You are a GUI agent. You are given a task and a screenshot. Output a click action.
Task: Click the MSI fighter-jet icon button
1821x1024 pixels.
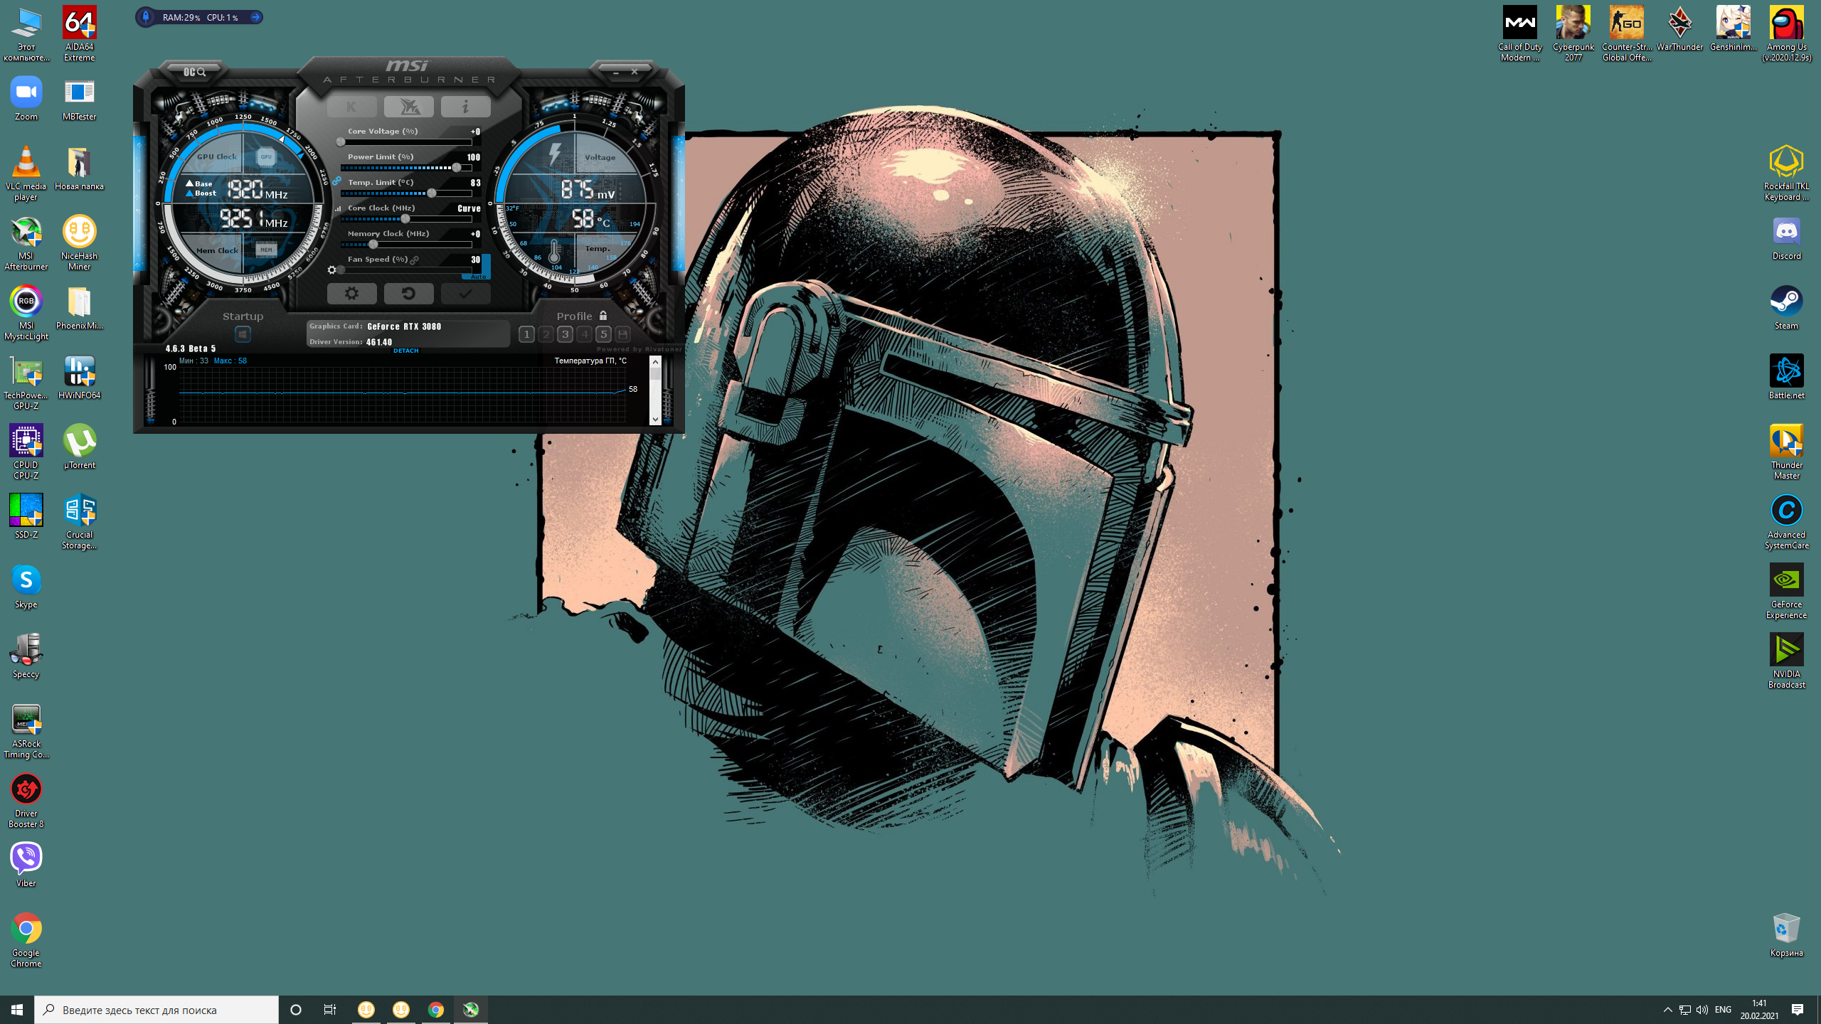(408, 107)
